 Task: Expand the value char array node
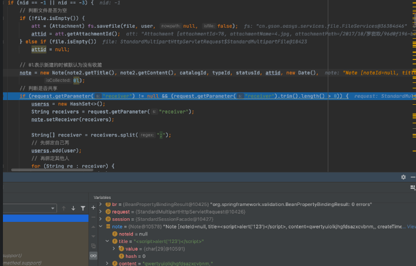pyautogui.click(x=113, y=249)
